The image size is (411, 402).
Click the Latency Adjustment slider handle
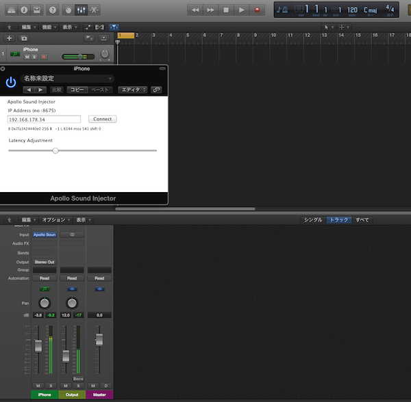point(55,150)
